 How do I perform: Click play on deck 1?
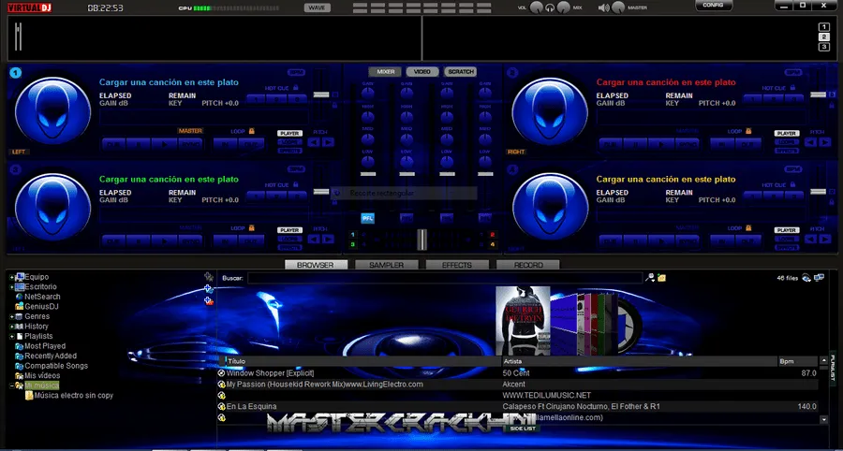coord(164,143)
